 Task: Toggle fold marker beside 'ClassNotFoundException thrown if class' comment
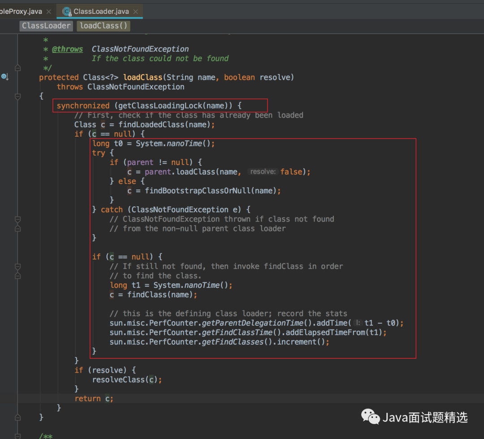point(18,219)
